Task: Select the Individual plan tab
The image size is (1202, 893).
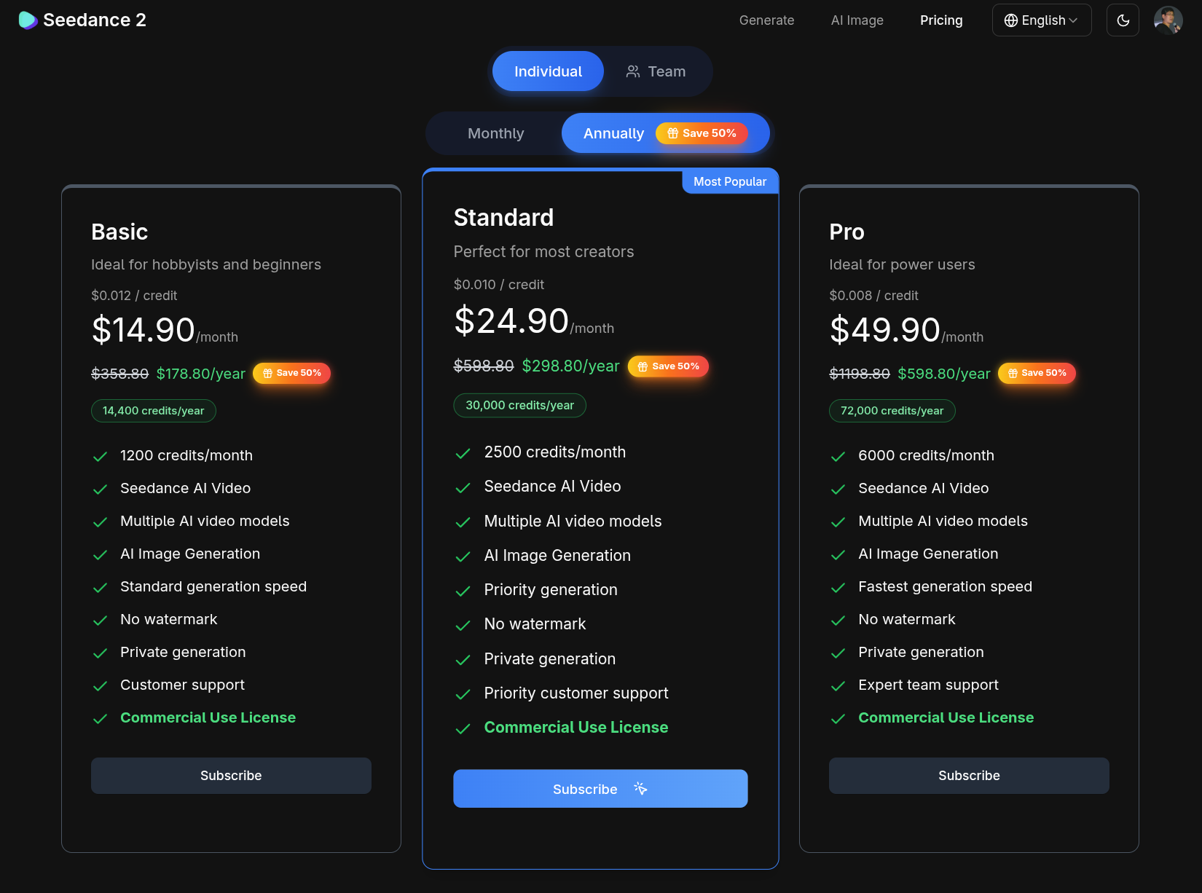Action: pyautogui.click(x=547, y=71)
